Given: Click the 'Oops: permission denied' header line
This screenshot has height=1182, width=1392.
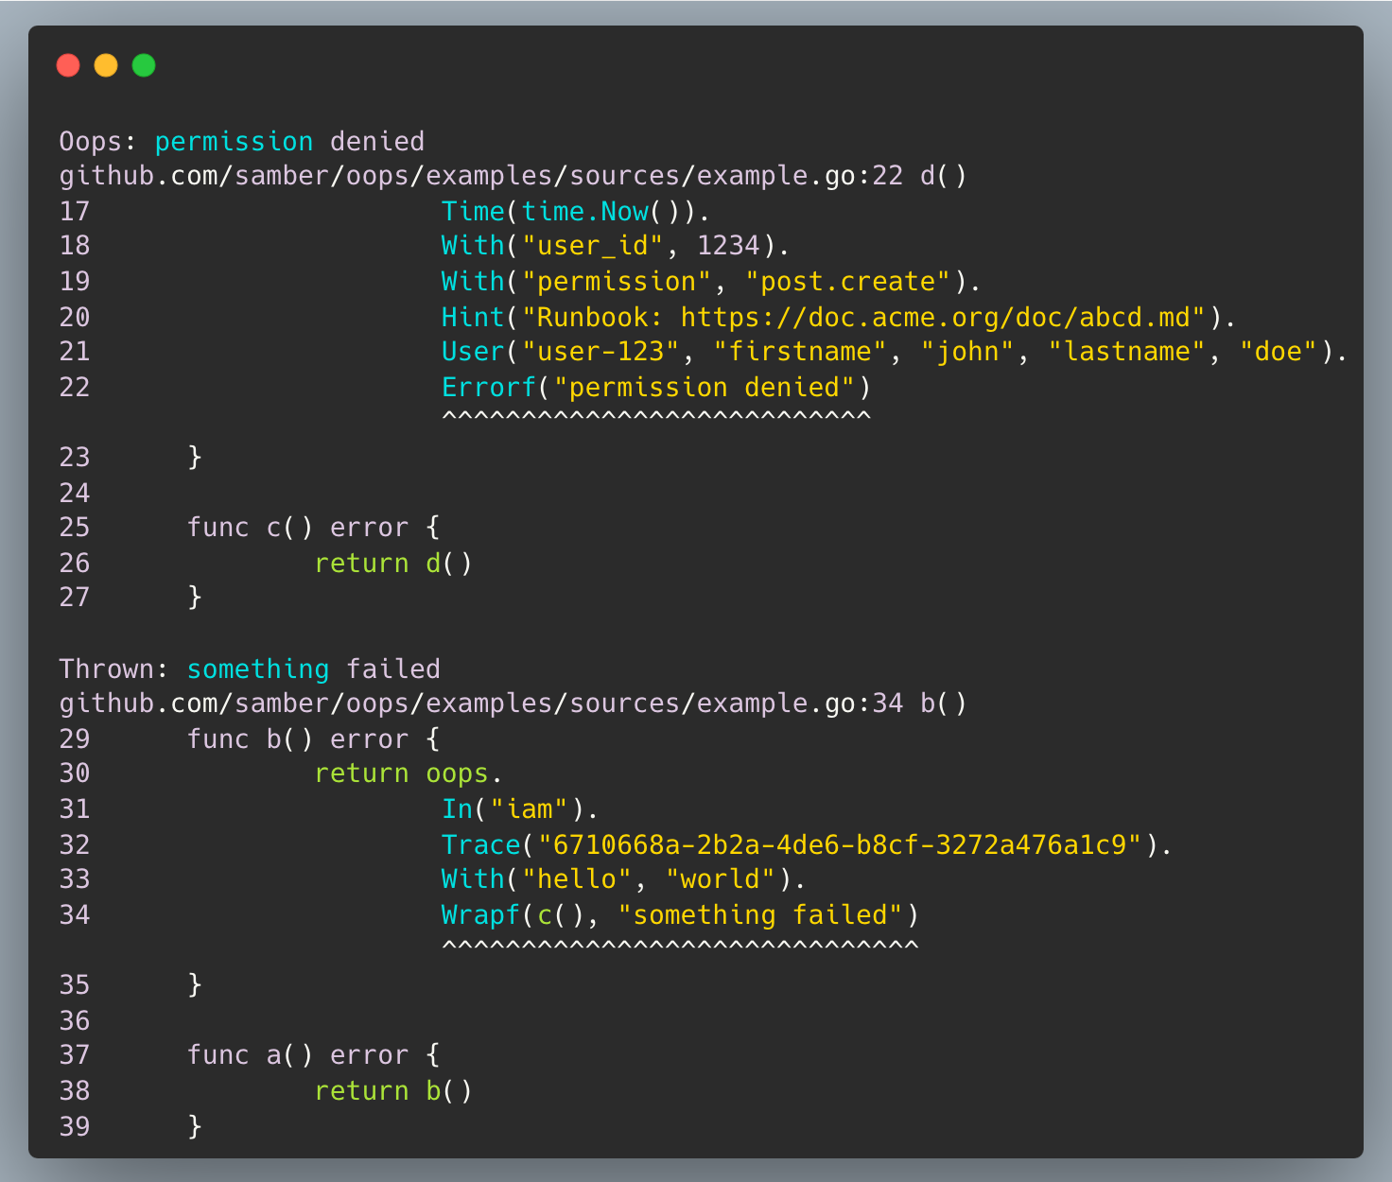Looking at the screenshot, I should click(x=242, y=142).
